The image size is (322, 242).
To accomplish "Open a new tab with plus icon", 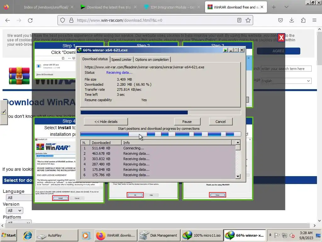I will [x=274, y=7].
